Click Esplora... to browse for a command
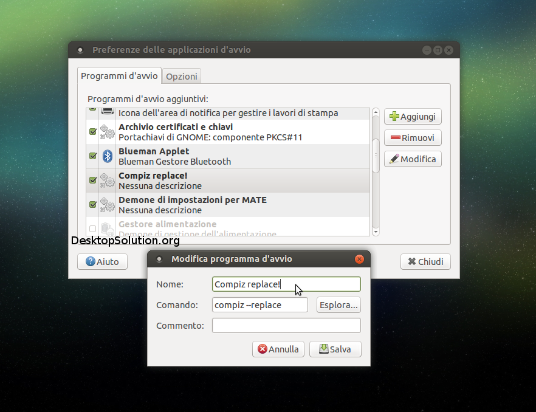The image size is (536, 412). (338, 304)
